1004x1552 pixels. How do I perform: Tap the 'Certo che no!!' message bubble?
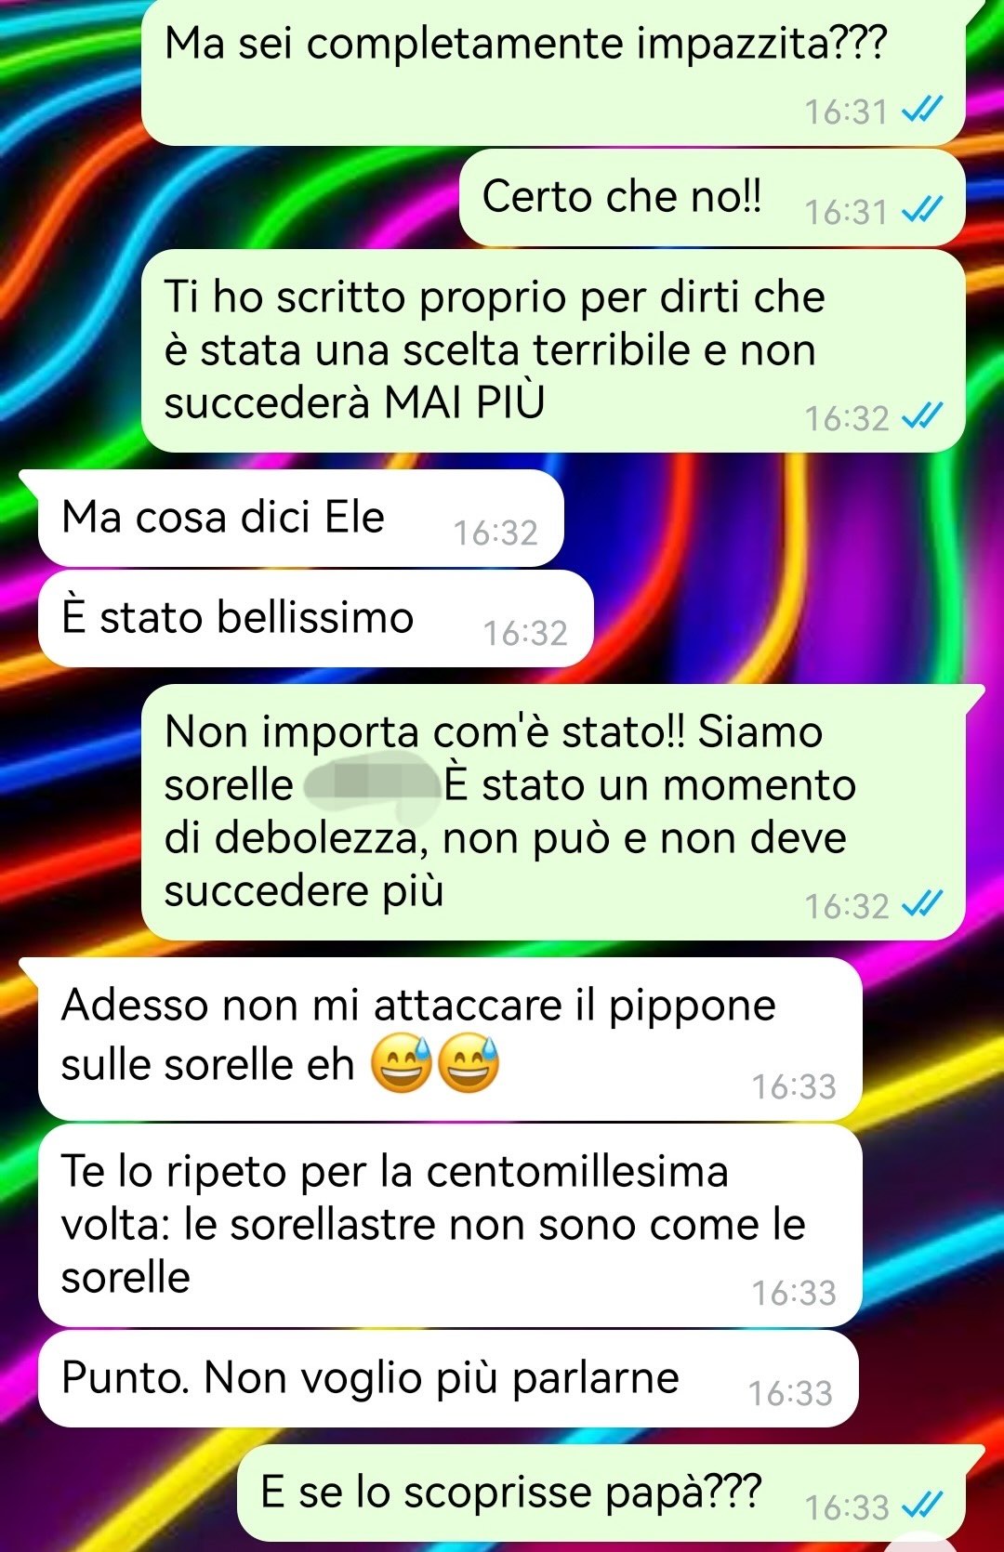point(712,197)
